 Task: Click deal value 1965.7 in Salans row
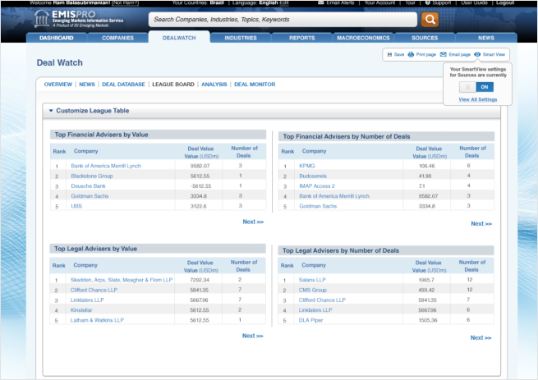click(x=426, y=280)
